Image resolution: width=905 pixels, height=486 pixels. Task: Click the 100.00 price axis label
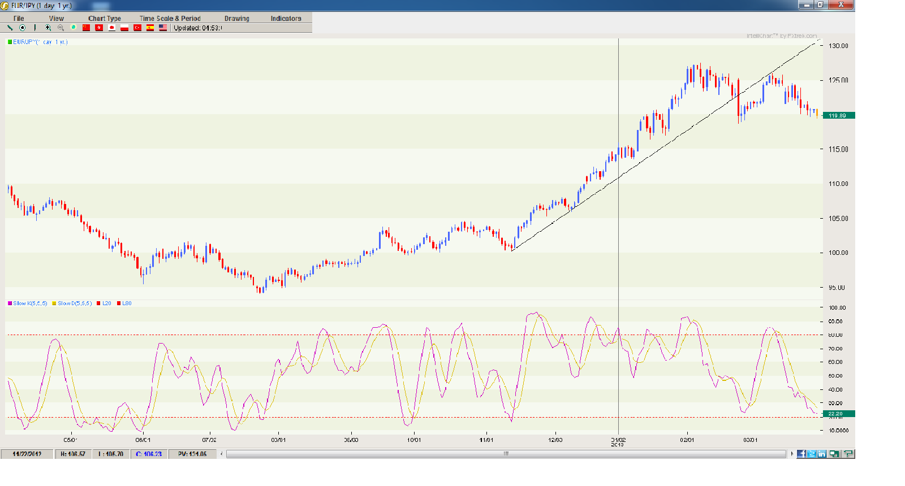[x=838, y=253]
